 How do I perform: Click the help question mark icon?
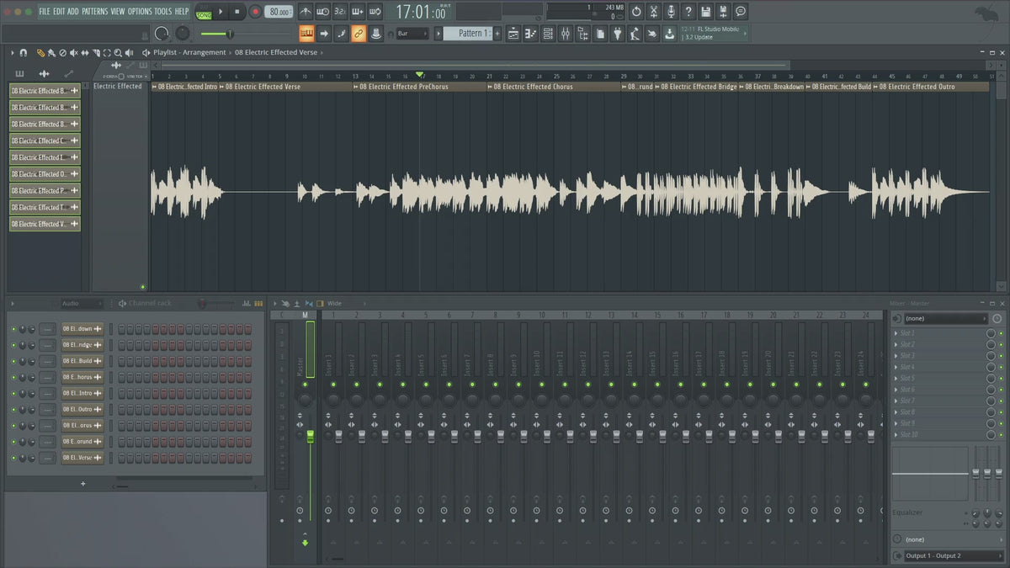coord(688,12)
